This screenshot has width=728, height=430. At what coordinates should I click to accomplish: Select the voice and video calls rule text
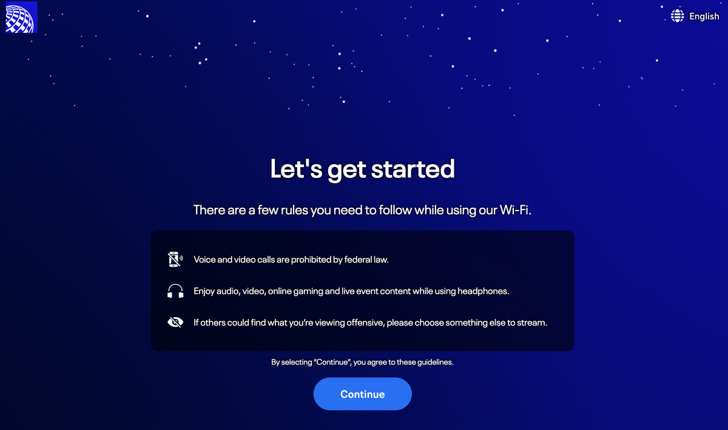pos(291,259)
